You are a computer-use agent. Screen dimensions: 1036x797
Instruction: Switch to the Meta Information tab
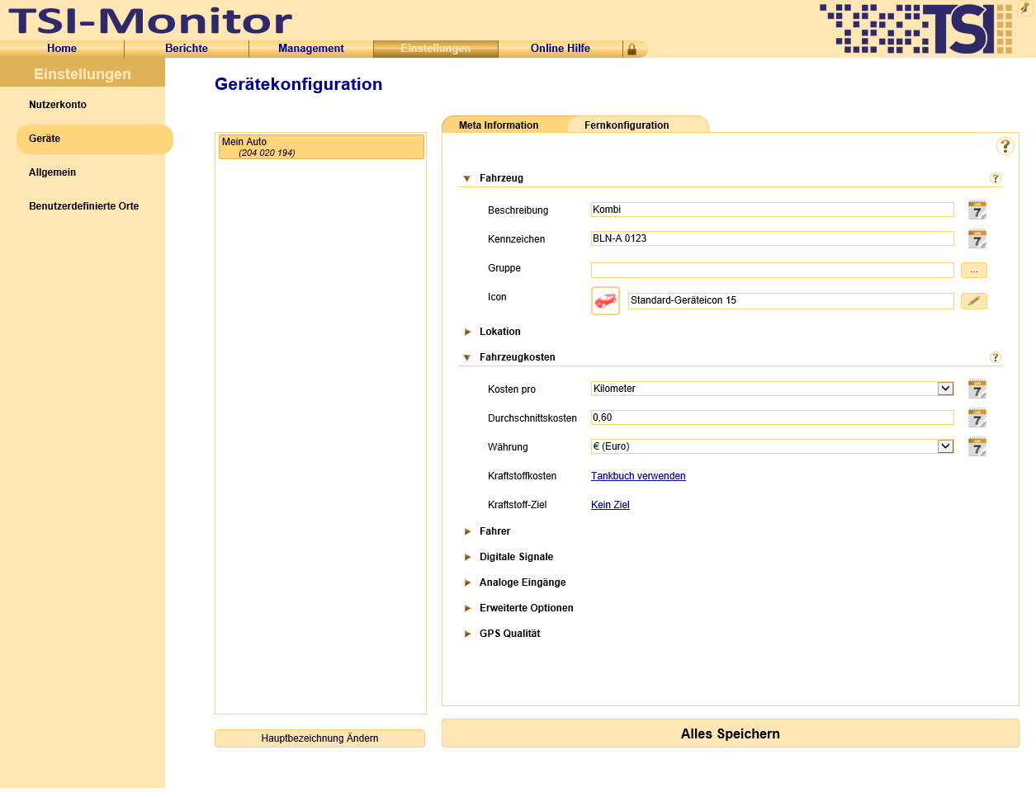click(x=505, y=125)
